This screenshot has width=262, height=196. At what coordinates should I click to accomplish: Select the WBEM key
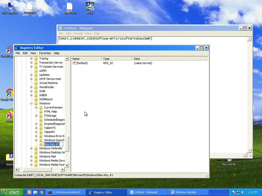click(43, 95)
